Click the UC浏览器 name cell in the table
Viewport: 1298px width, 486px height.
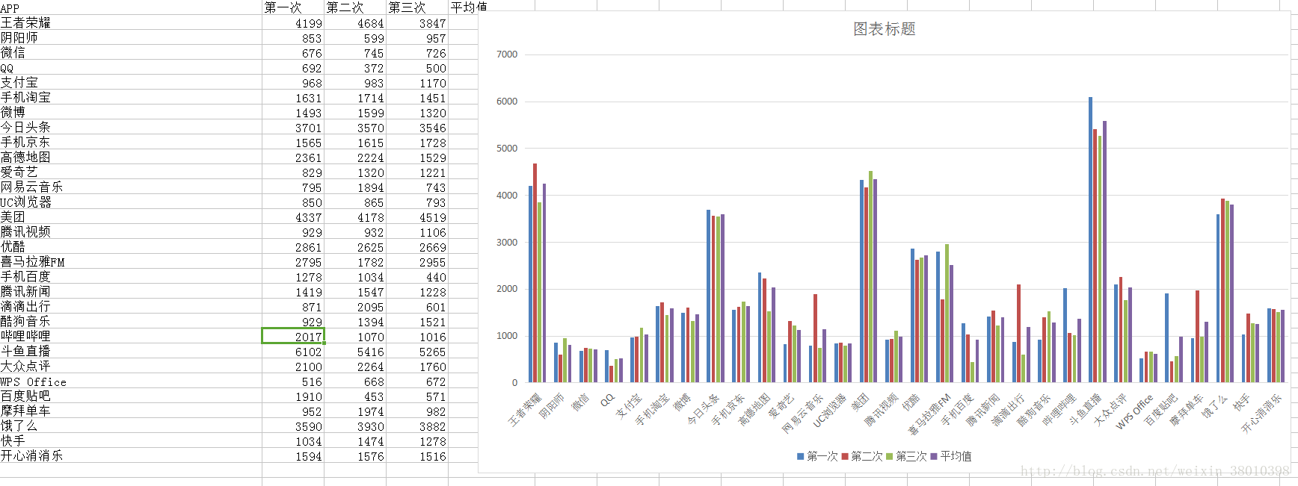131,202
